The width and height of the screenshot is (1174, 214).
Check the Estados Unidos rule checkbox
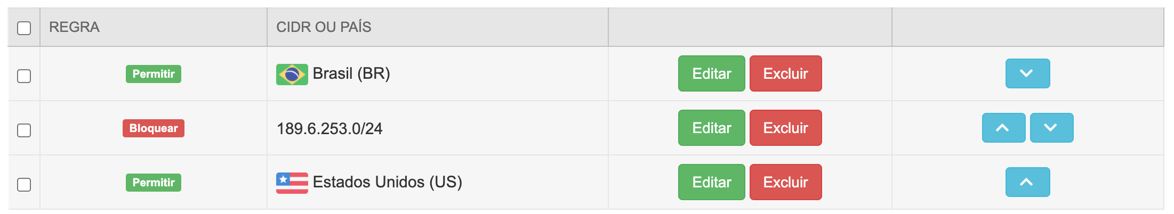(24, 185)
